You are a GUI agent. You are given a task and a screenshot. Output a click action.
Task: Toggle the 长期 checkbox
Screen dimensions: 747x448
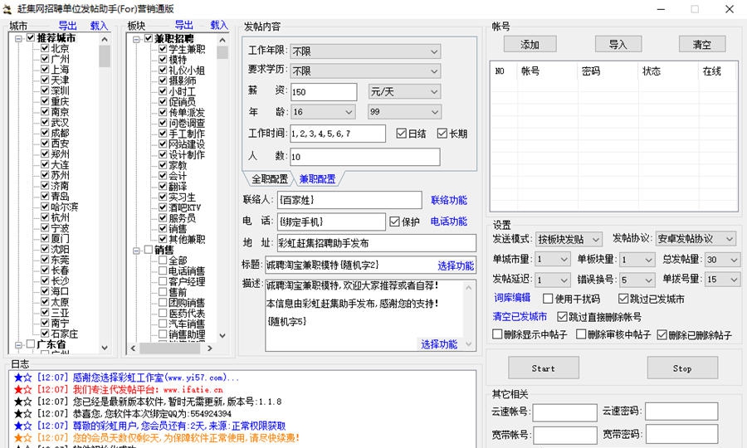pyautogui.click(x=442, y=134)
